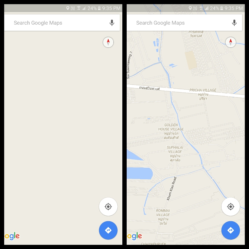
Task: Tap my-location button on left blank screen
Action: click(108, 207)
